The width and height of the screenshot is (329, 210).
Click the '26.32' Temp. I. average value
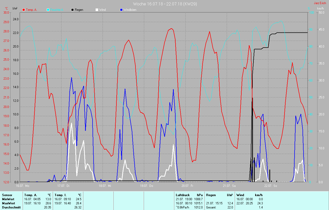78,207
